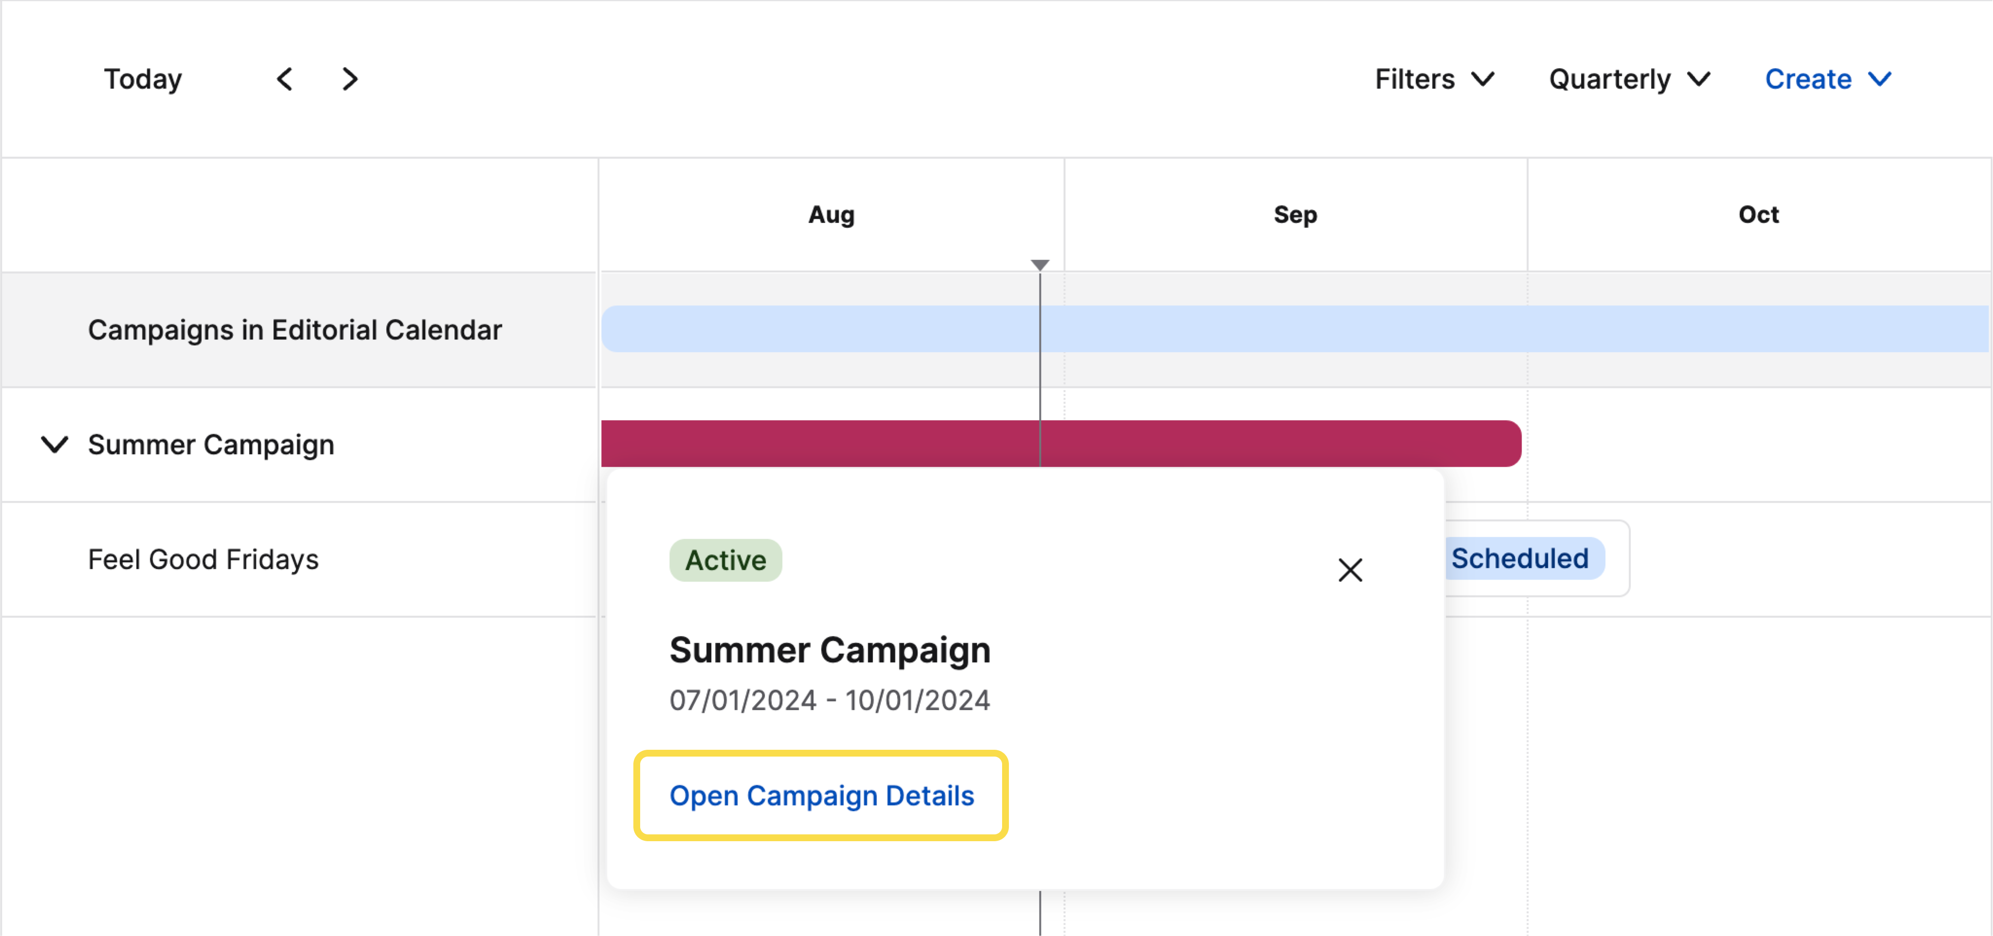Viewport: 1993px width, 936px height.
Task: Click the Feel Good Fridays row label
Action: [203, 559]
